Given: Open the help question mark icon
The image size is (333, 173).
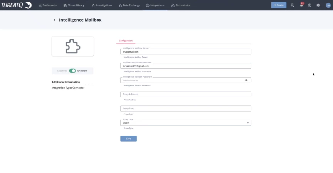Looking at the screenshot, I should tap(309, 5).
